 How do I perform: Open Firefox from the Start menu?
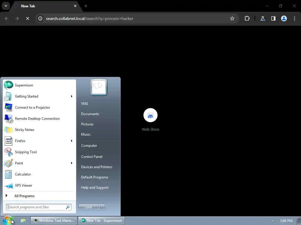pos(39,141)
